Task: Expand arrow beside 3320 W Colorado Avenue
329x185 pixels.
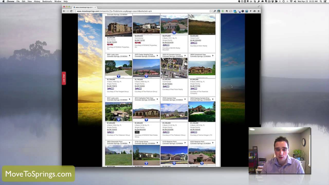Action: 185,55
